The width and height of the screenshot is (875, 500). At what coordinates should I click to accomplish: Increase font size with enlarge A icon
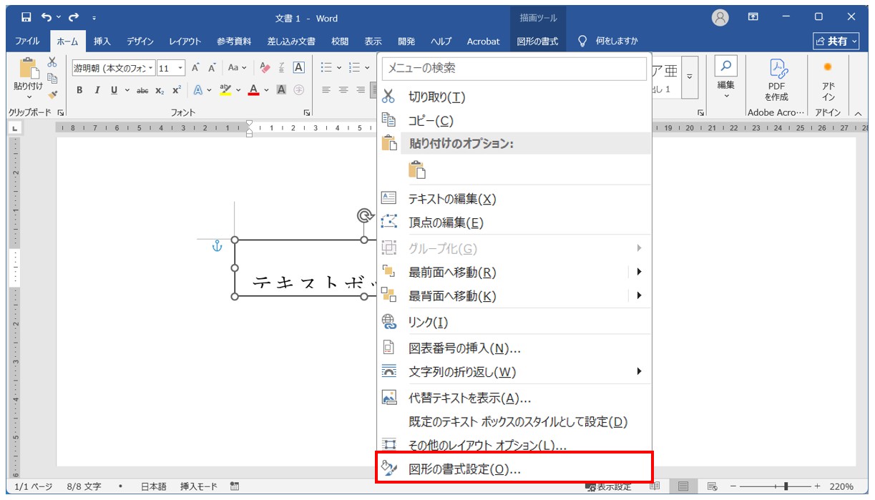(195, 68)
